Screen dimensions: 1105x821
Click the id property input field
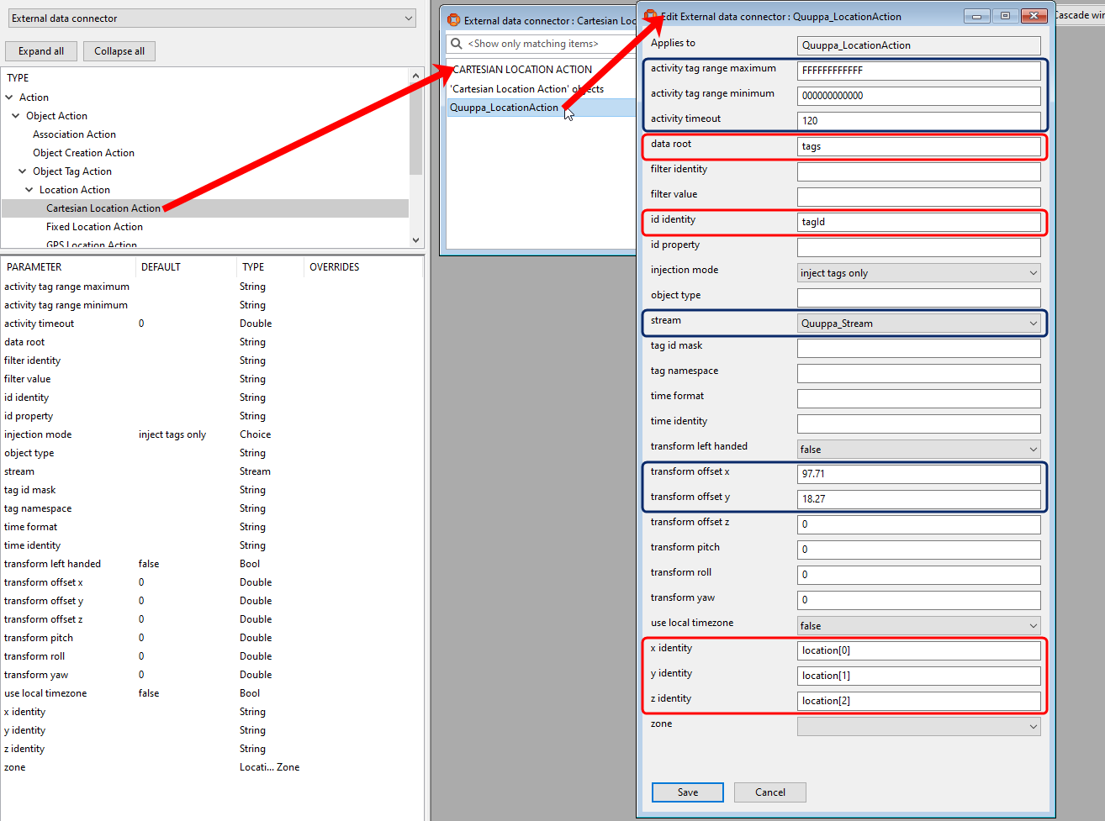tap(918, 247)
